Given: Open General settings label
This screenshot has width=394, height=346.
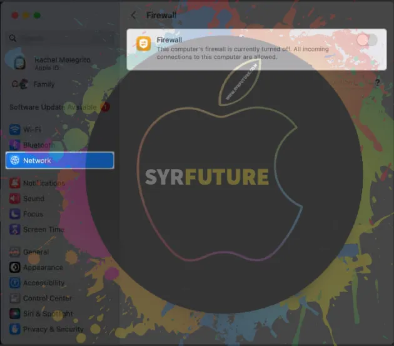Looking at the screenshot, I should (36, 252).
